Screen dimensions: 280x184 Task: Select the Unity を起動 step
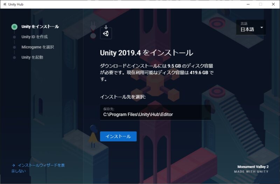coord(32,57)
